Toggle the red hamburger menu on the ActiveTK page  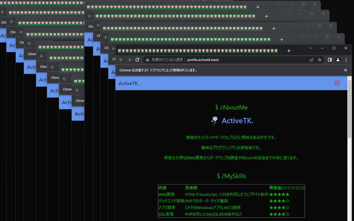tap(337, 83)
